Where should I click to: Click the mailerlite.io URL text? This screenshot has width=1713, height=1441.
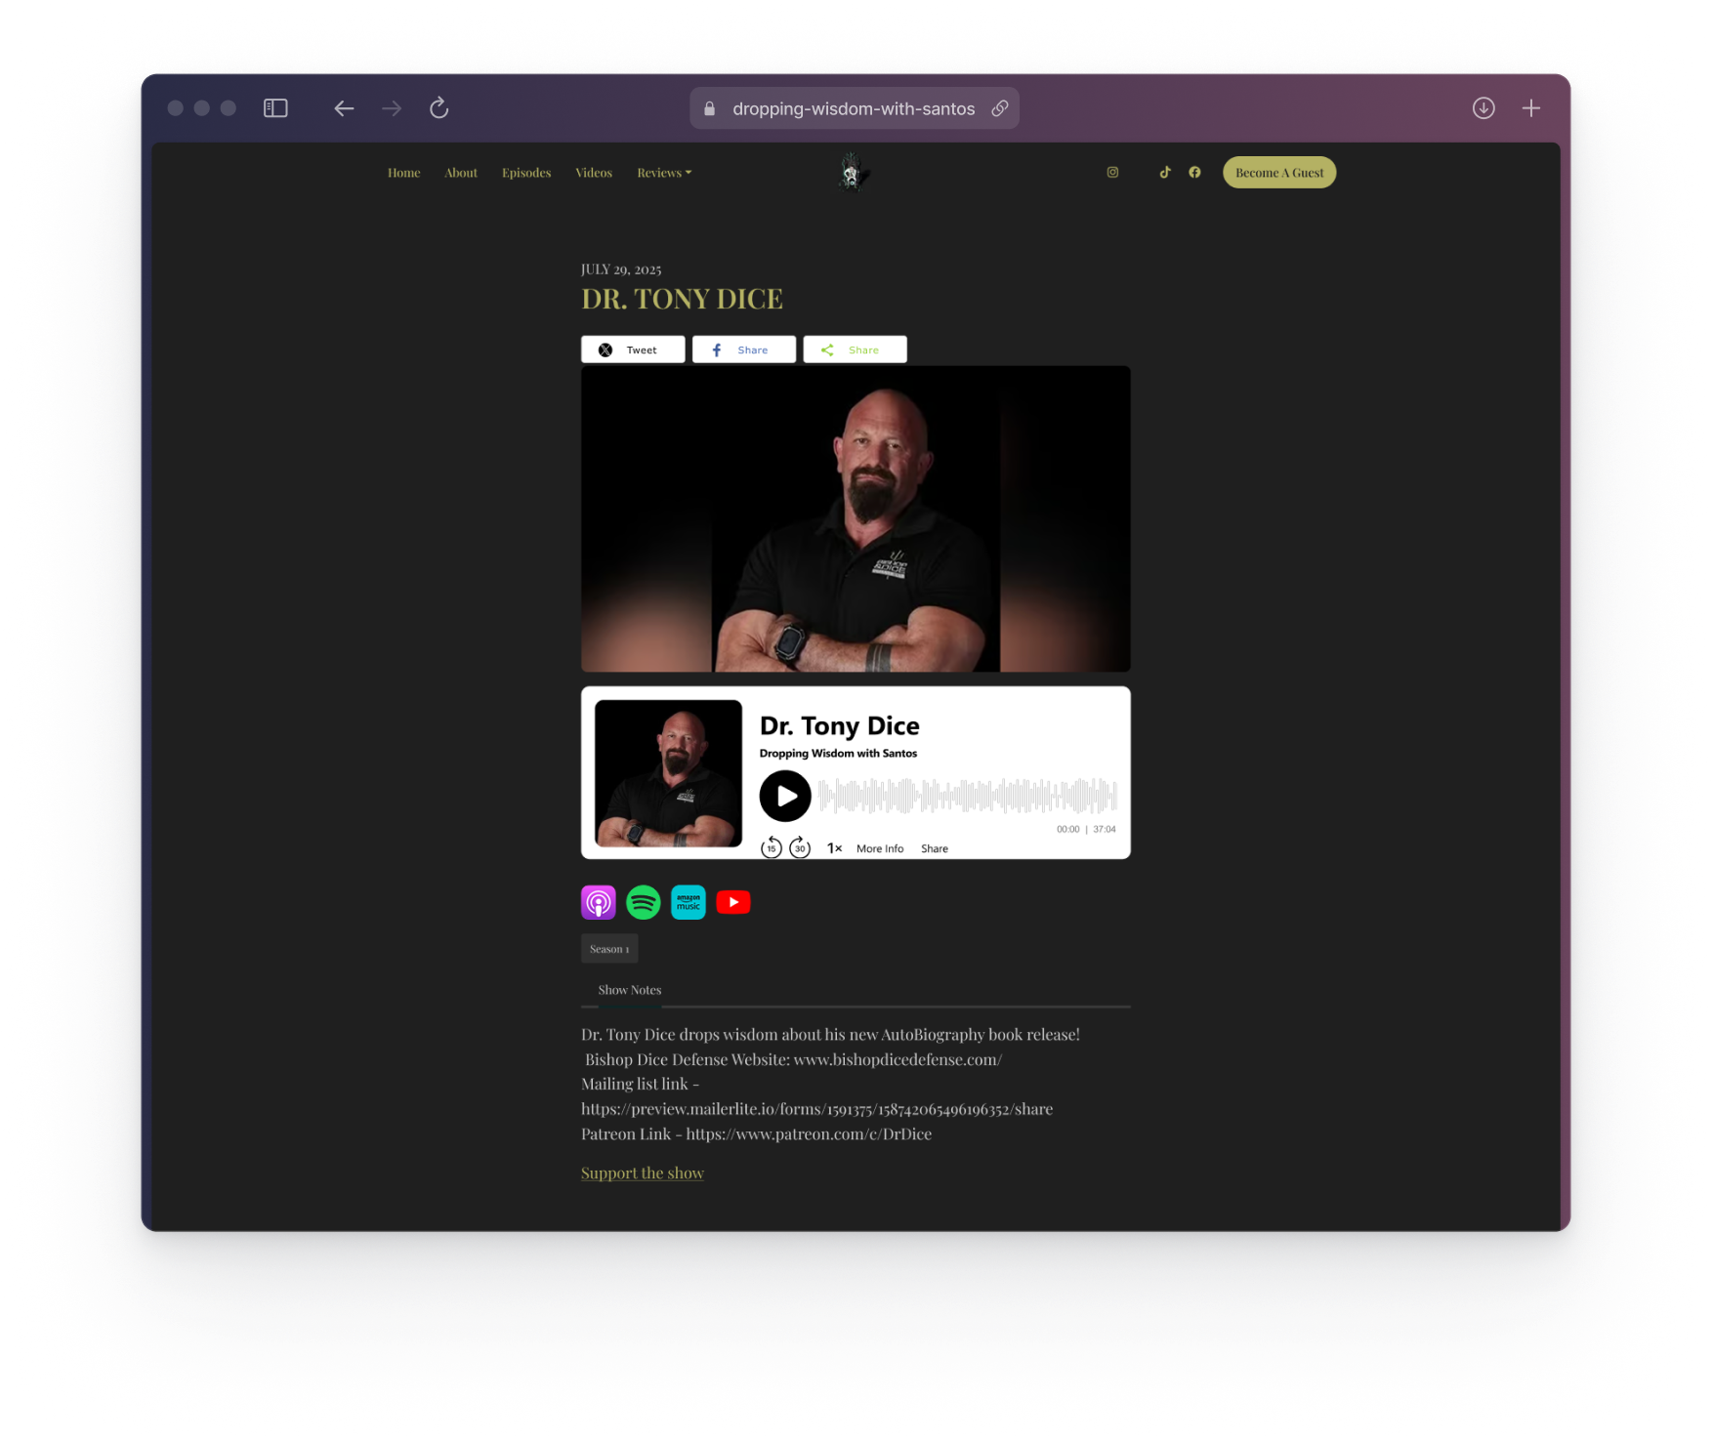tap(816, 1109)
